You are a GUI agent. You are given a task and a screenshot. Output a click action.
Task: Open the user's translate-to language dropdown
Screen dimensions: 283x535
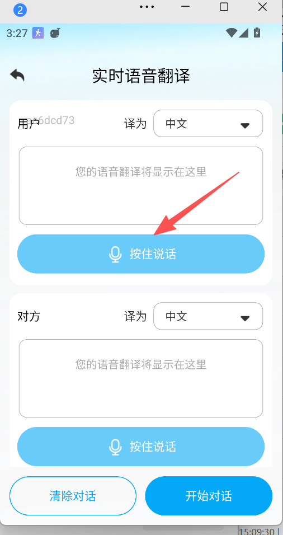(x=208, y=124)
